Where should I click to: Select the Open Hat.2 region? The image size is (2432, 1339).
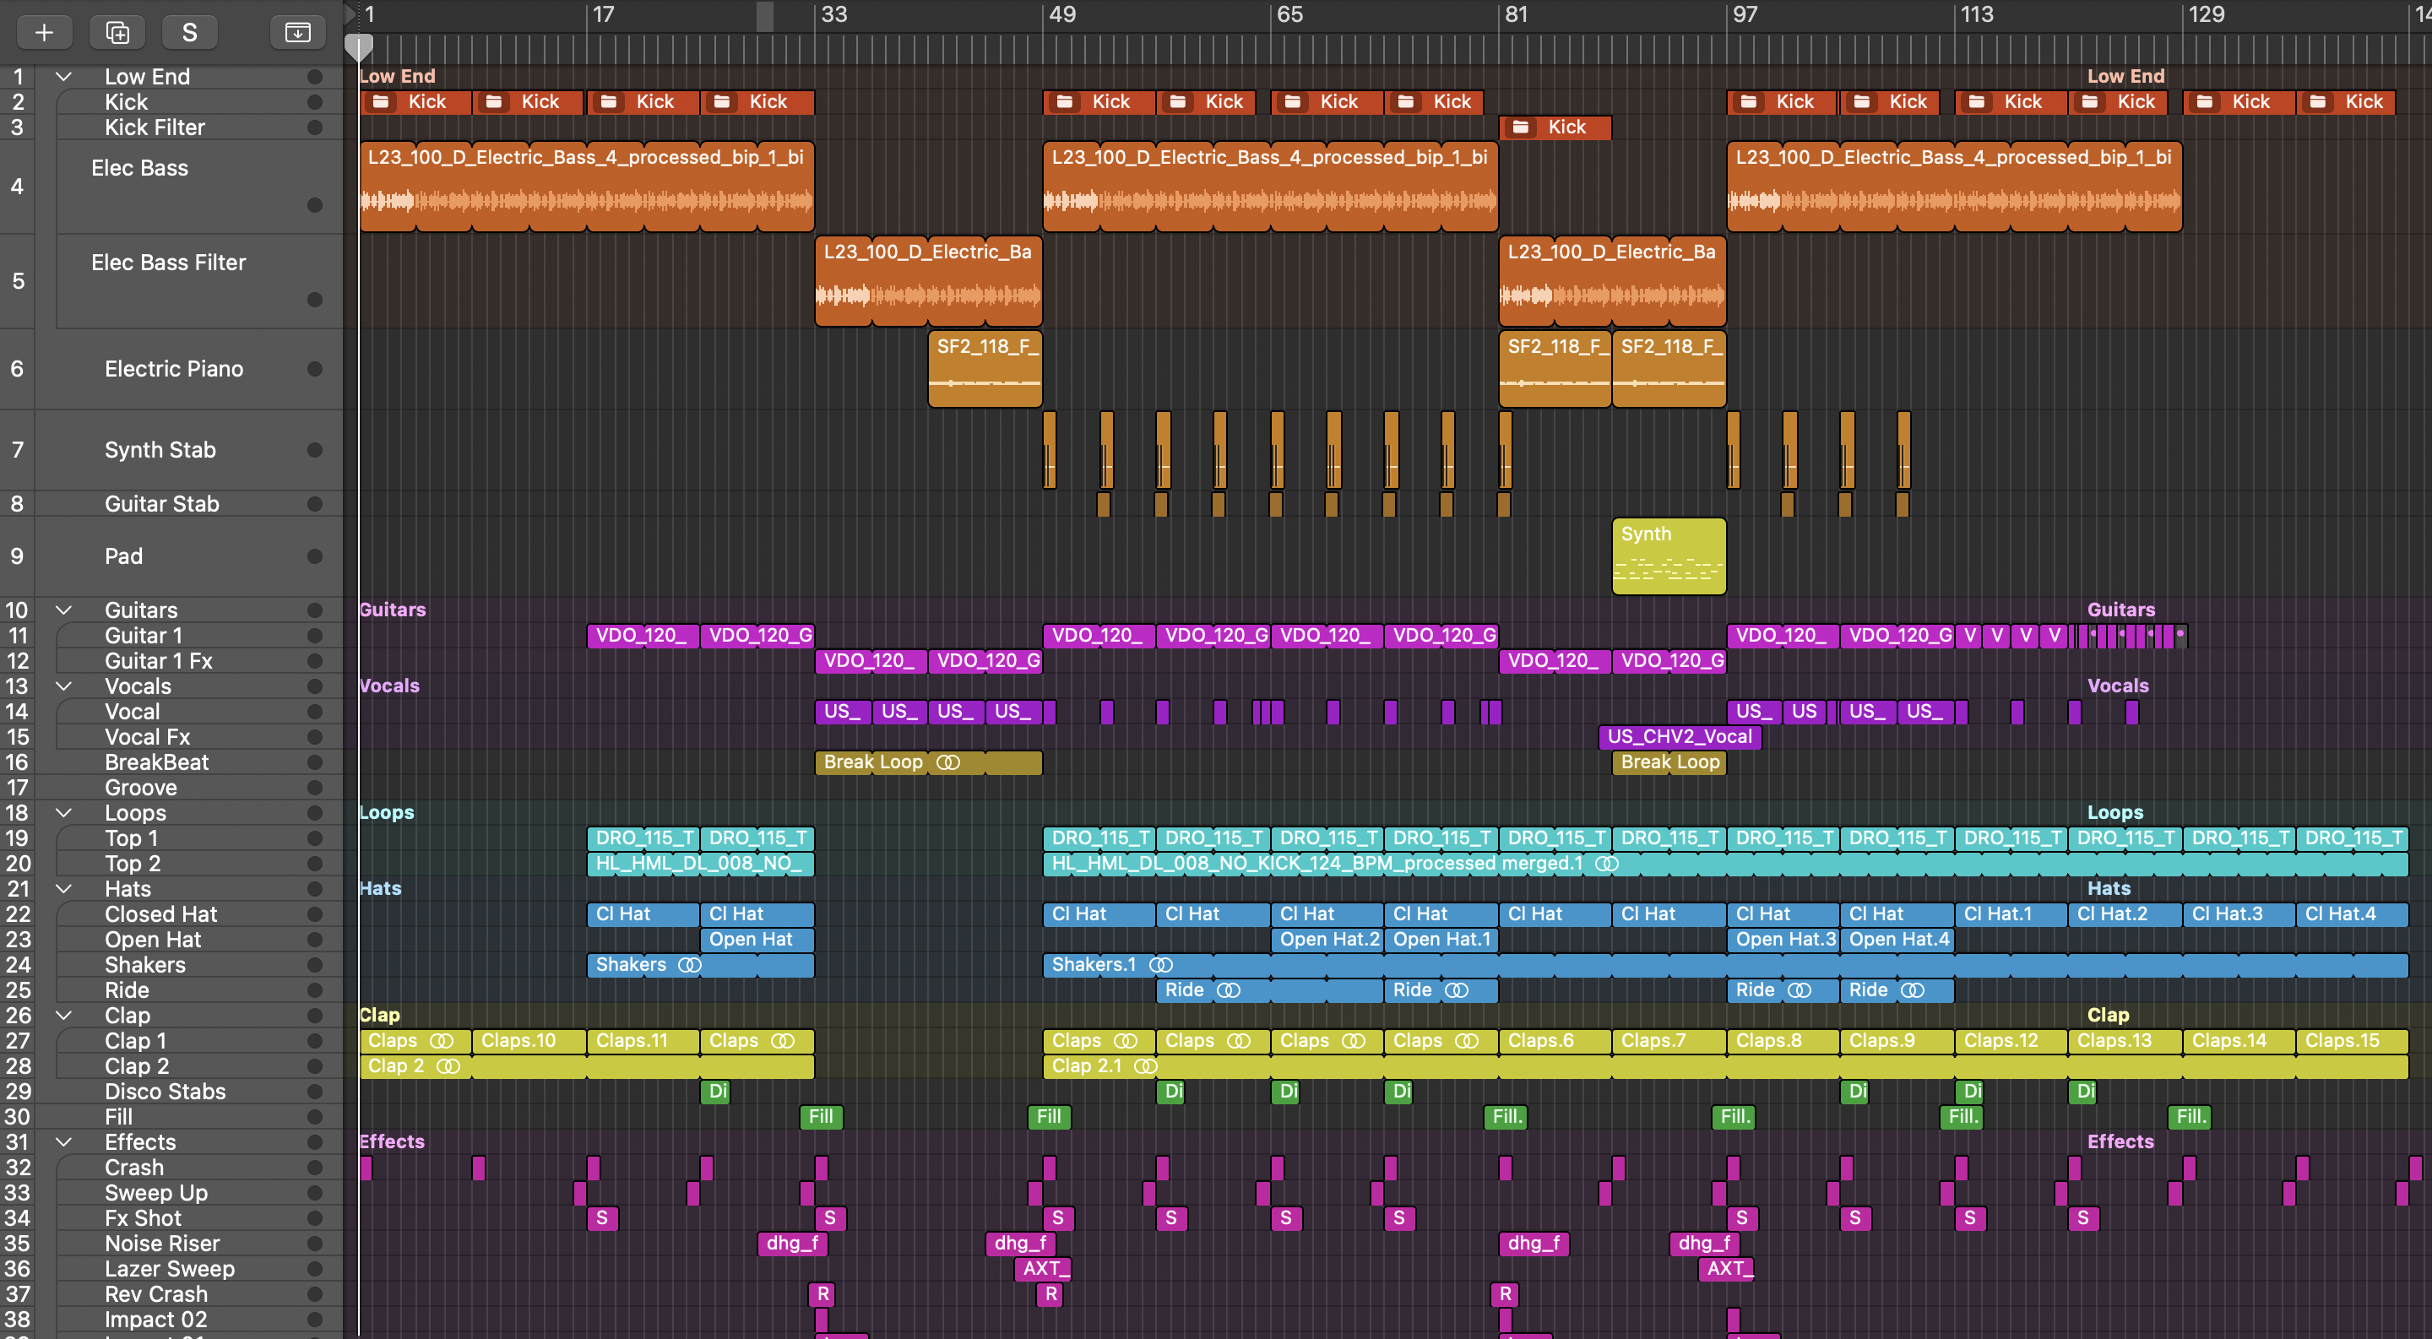(1327, 940)
